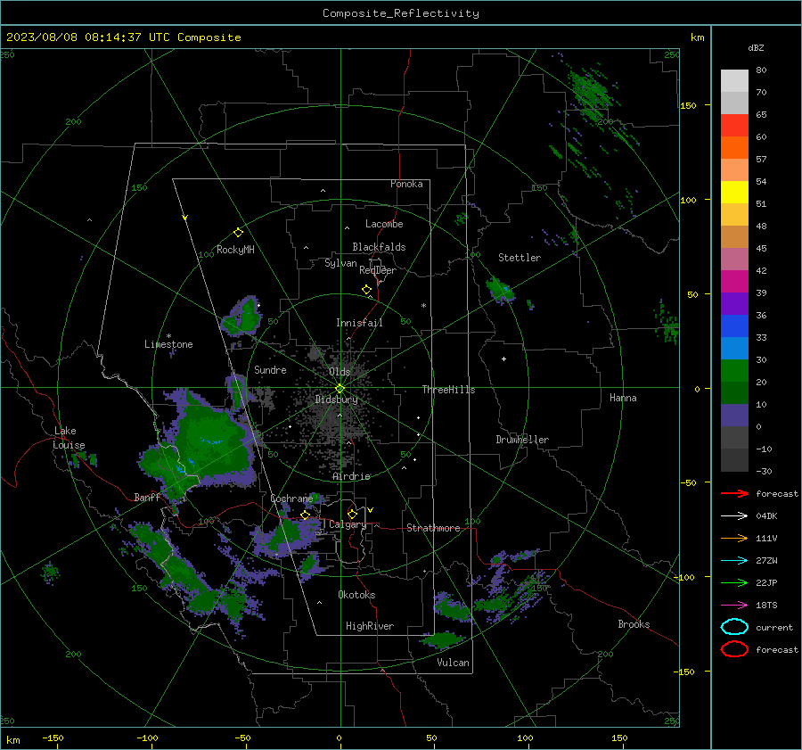
Task: Click the Calgary city label
Action: [x=348, y=524]
